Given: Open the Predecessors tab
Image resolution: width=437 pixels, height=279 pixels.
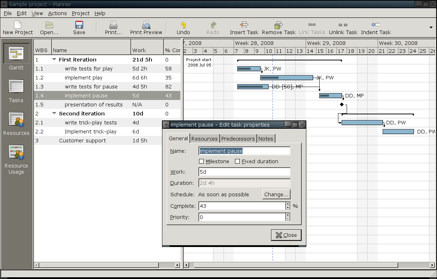Looking at the screenshot, I should (x=238, y=139).
